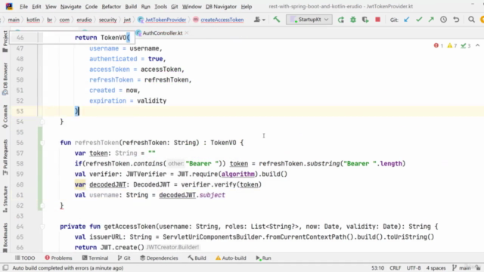Viewport: 484px width, 272px height.
Task: Open the Auto-build tool window
Action: pyautogui.click(x=231, y=258)
